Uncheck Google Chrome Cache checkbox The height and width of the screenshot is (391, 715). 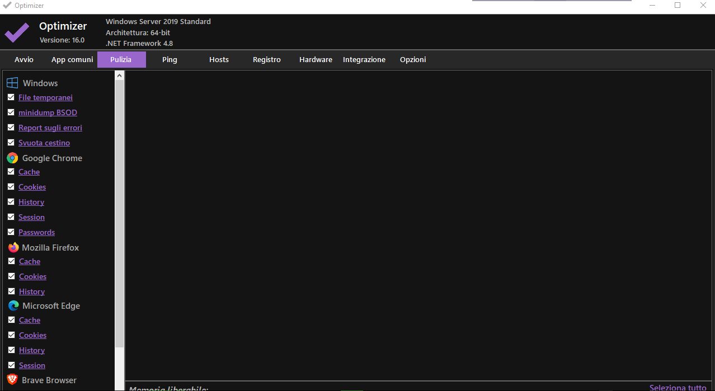coord(11,172)
